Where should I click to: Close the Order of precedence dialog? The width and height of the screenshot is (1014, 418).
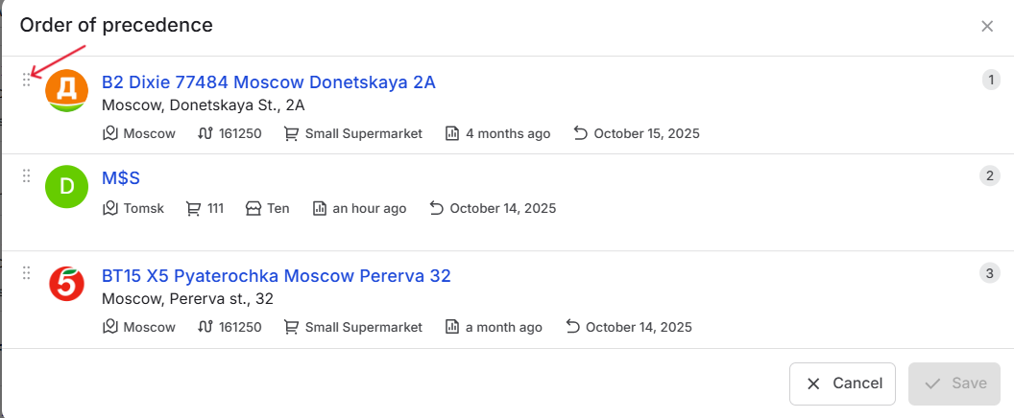pyautogui.click(x=987, y=26)
